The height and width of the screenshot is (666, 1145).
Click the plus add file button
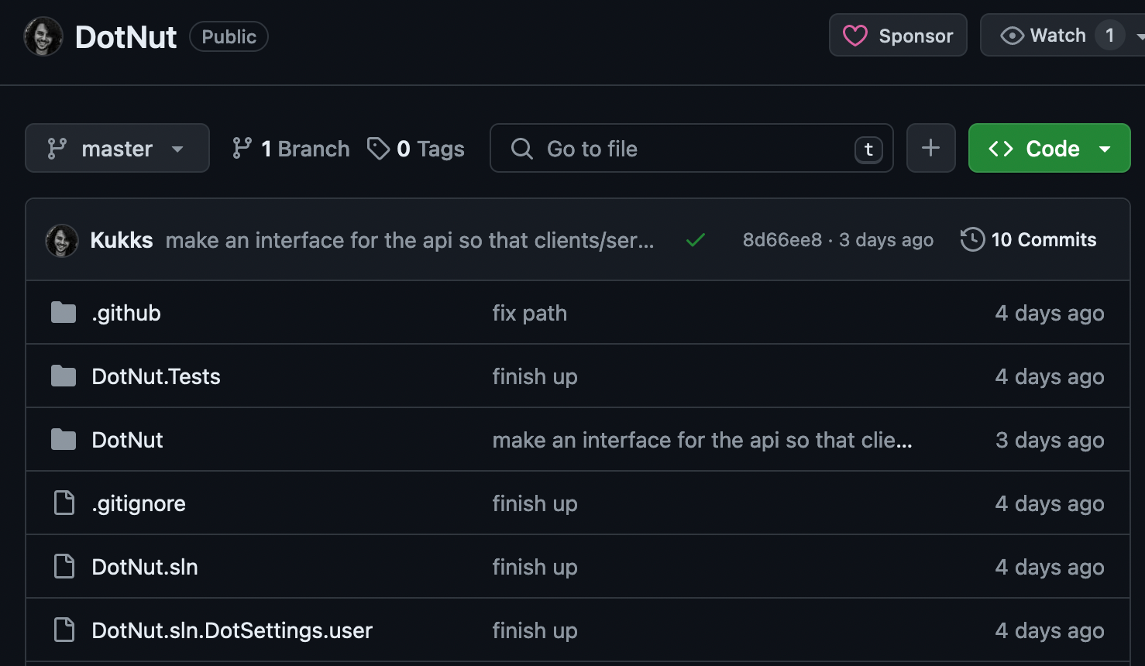[930, 148]
